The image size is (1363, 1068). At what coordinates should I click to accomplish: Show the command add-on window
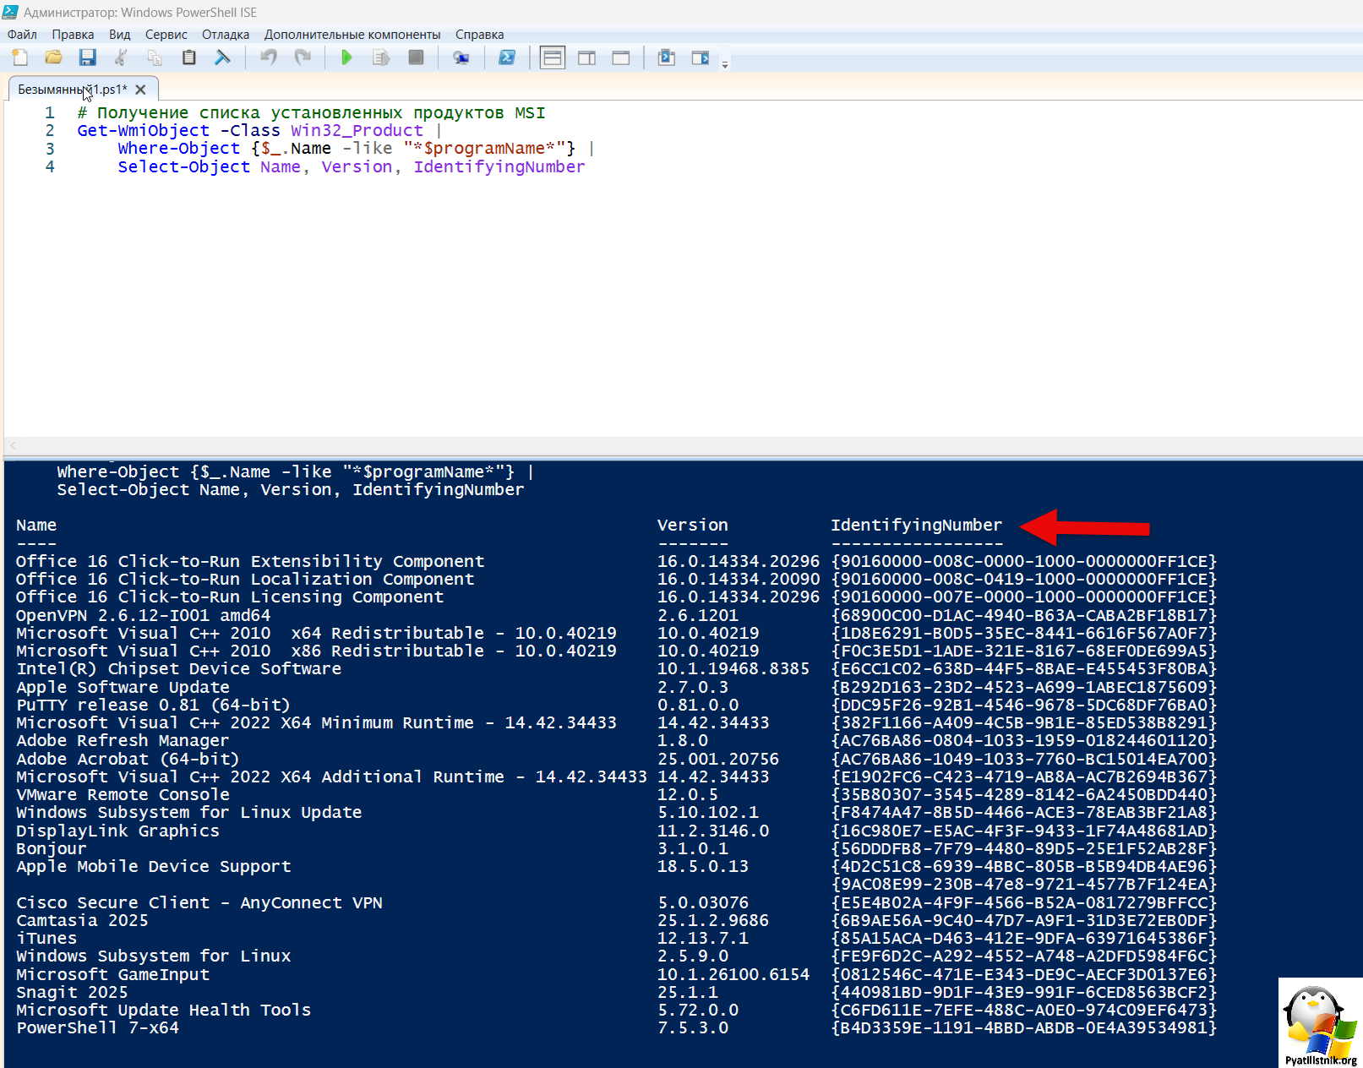click(701, 57)
